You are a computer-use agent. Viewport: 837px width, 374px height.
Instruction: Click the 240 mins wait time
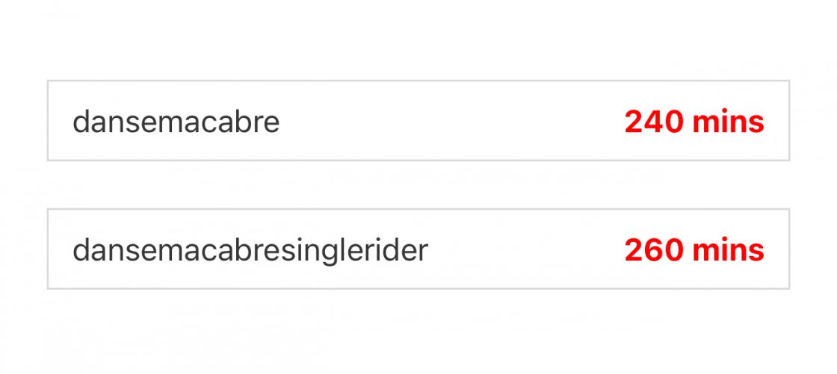pos(694,122)
